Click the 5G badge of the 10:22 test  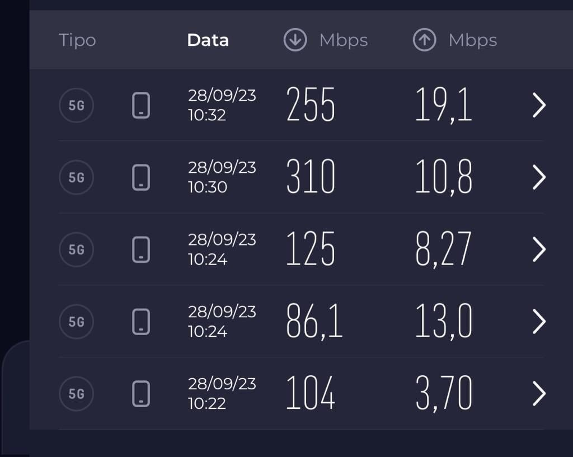pos(76,393)
